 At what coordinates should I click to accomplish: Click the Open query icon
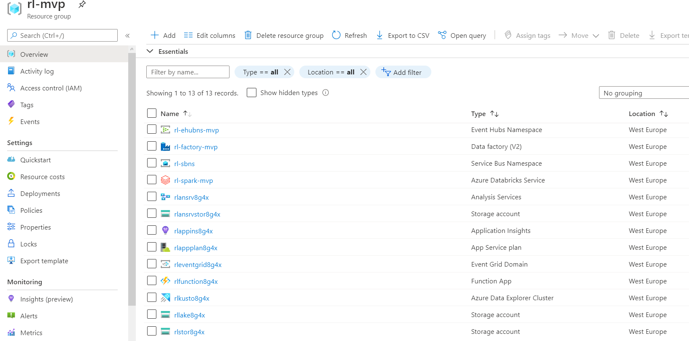click(442, 35)
